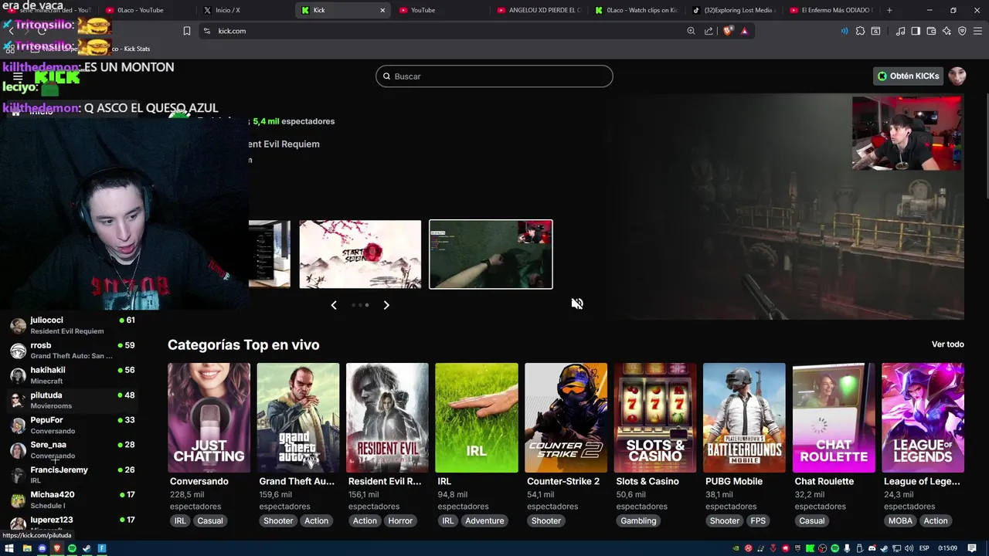This screenshot has width=989, height=556.
Task: Select the Start Soon carousel thumbnail
Action: click(x=360, y=254)
